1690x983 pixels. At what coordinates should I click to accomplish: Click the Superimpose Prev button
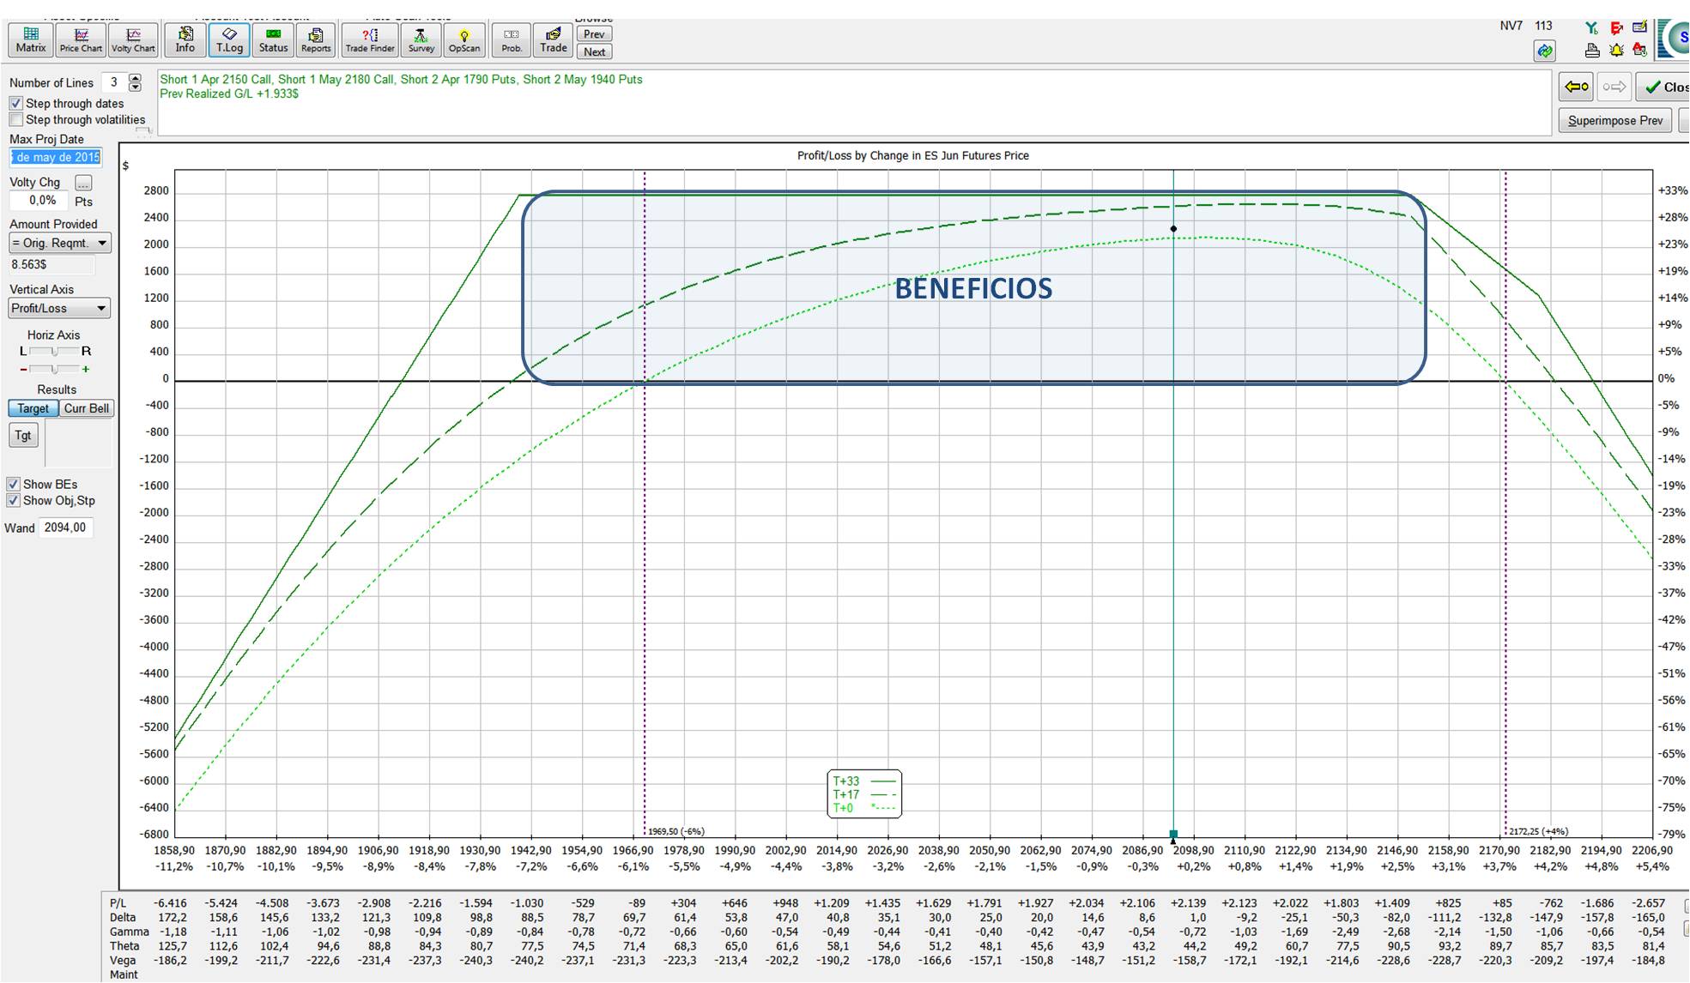[1614, 120]
